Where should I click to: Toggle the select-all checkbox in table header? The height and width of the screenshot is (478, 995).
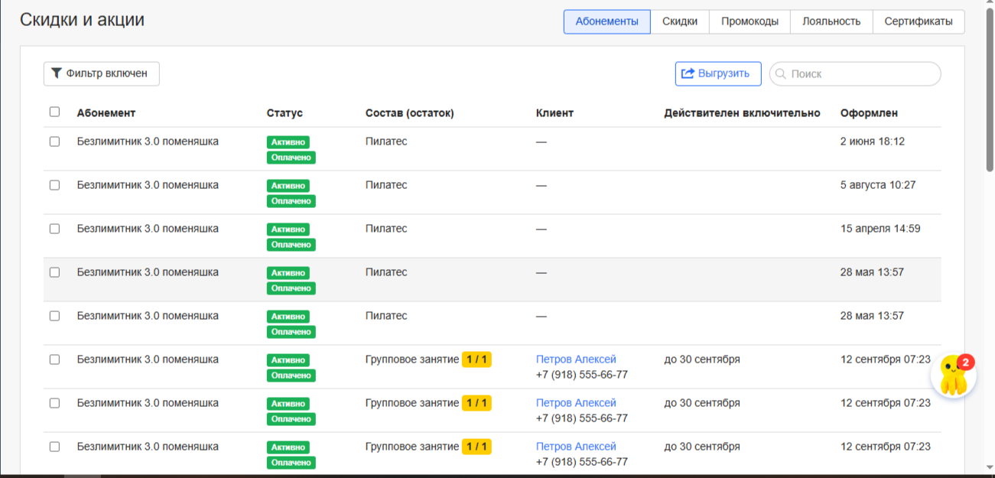54,112
